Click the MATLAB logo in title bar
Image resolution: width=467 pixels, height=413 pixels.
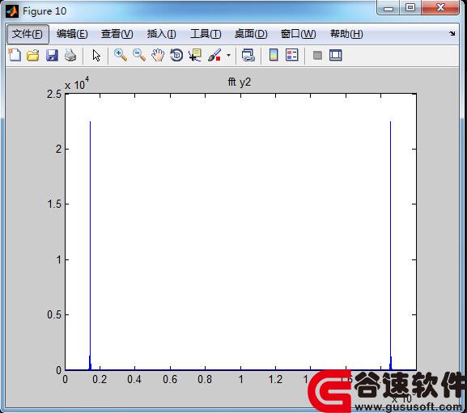(x=12, y=11)
